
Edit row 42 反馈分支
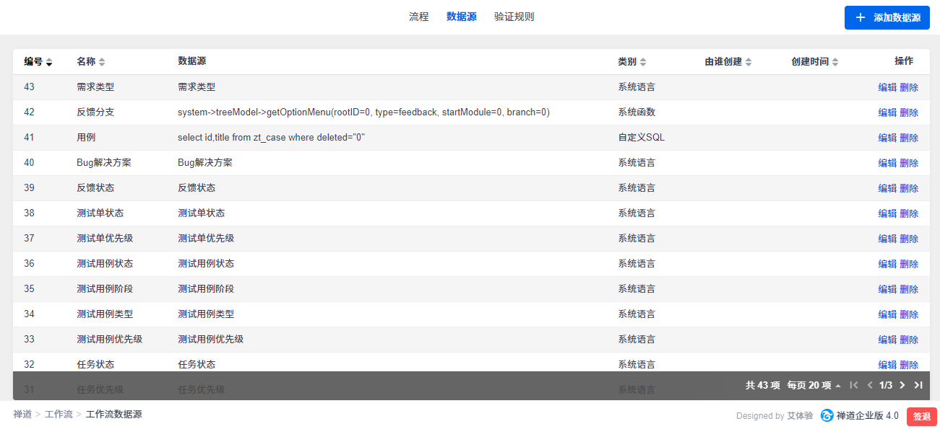(x=887, y=112)
